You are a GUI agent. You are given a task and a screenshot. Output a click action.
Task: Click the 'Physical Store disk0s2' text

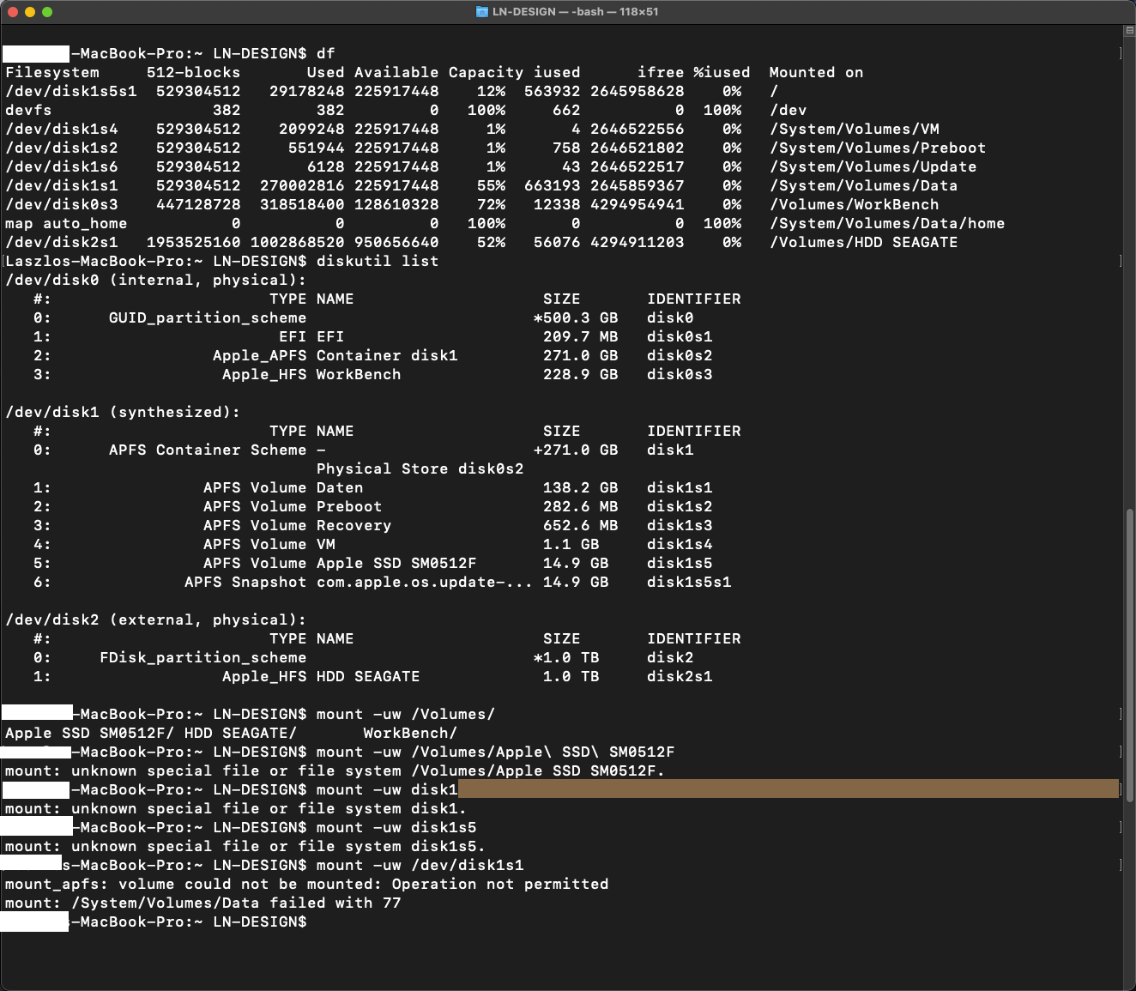(x=420, y=468)
